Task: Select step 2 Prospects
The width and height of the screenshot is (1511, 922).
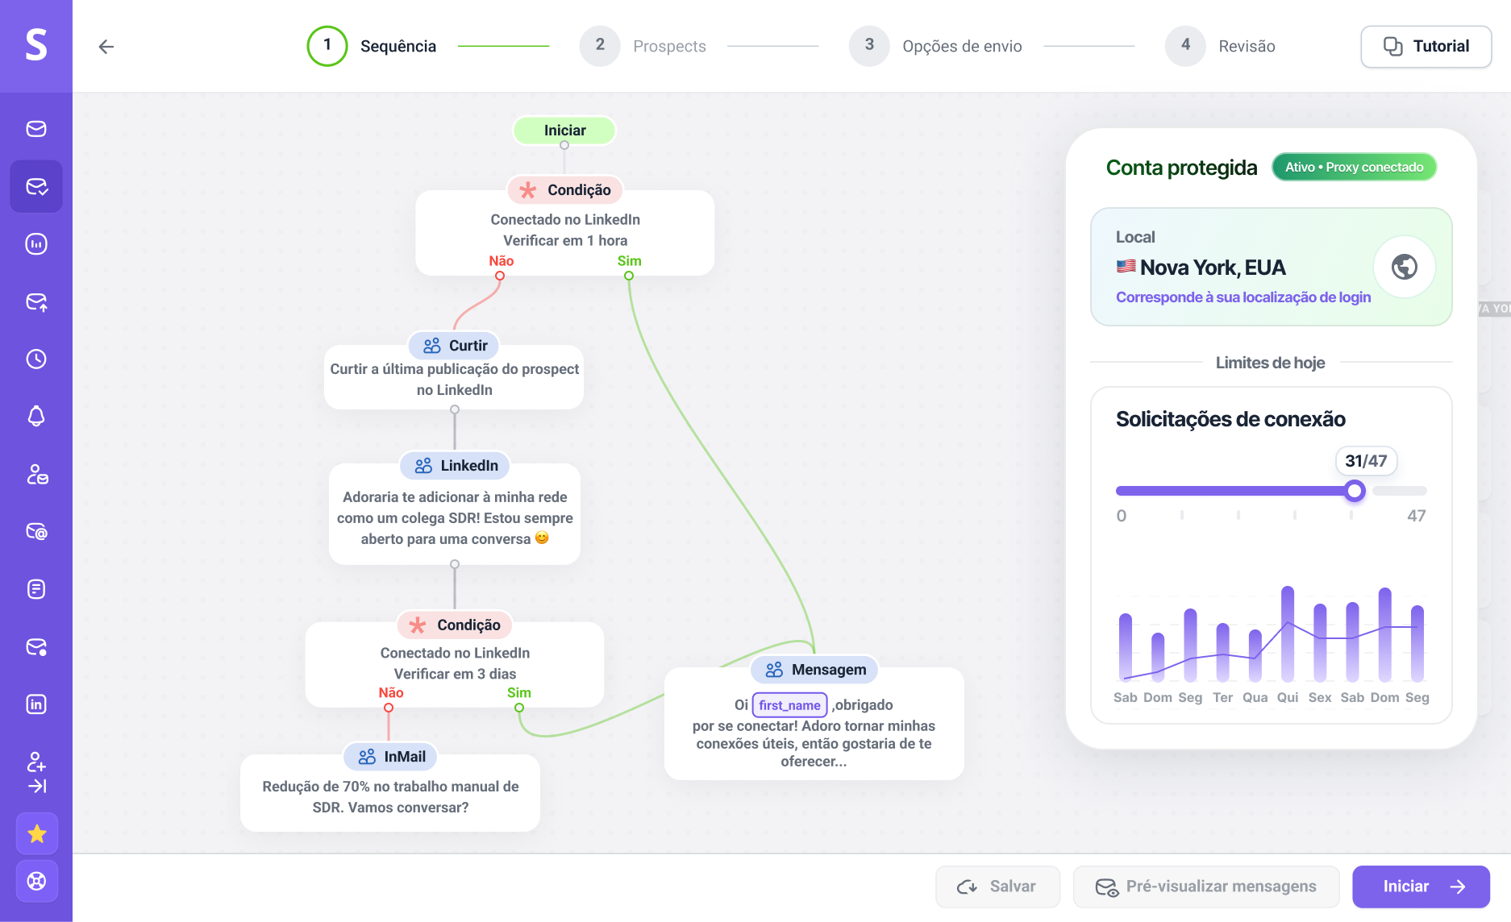Action: click(x=643, y=46)
